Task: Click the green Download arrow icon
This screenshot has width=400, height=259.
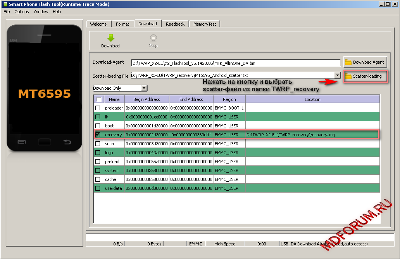Action: pyautogui.click(x=110, y=38)
